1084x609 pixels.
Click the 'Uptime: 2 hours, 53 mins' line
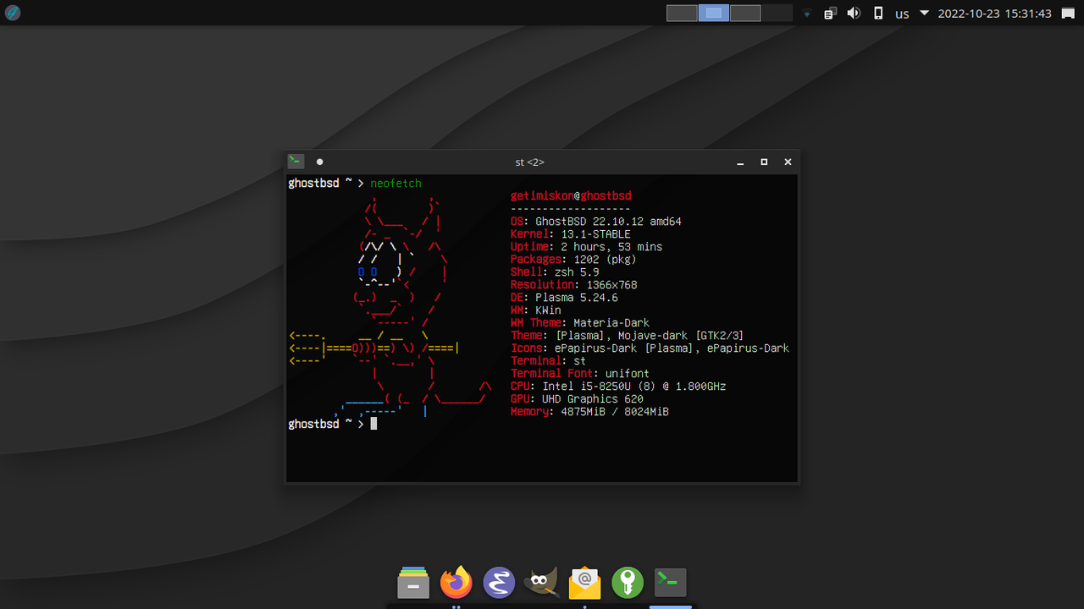point(587,247)
